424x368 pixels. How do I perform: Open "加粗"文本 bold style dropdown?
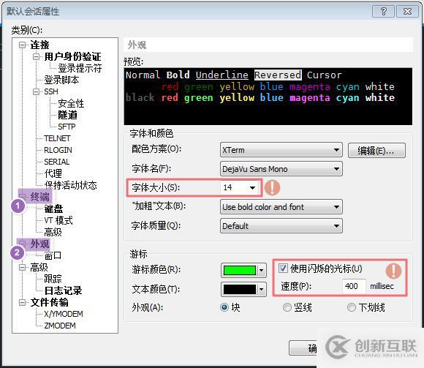click(x=281, y=207)
